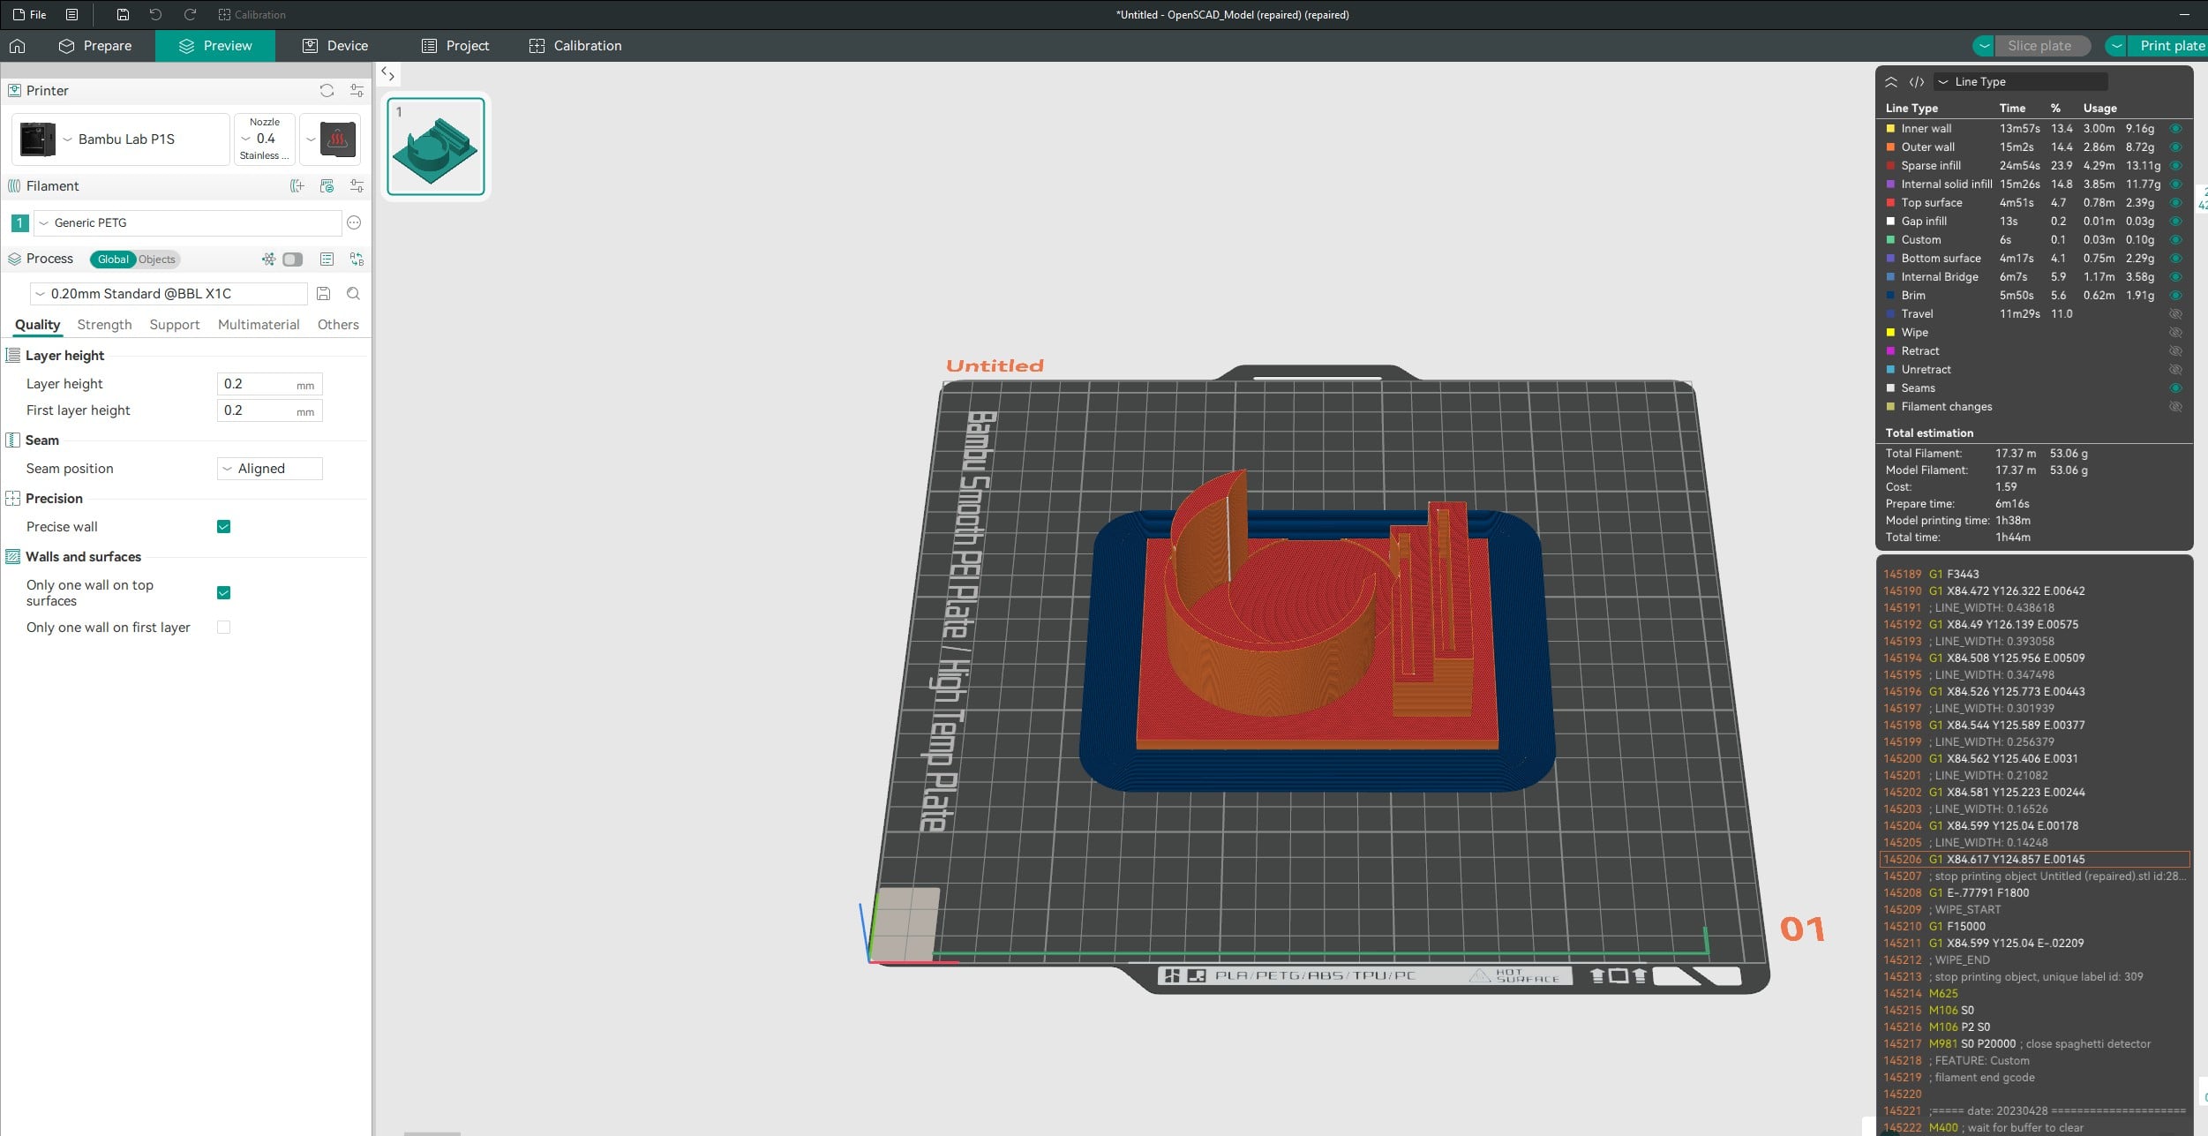Click the save project icon in title bar
The height and width of the screenshot is (1136, 2208).
coord(123,14)
